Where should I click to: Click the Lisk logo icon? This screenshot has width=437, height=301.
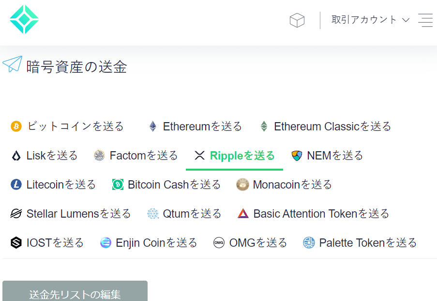(16, 156)
